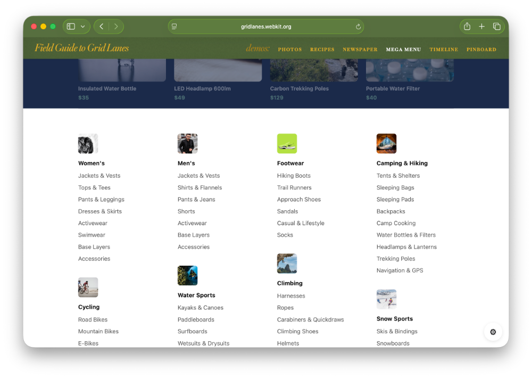Open Backpacks link
532x378 pixels.
(x=391, y=211)
